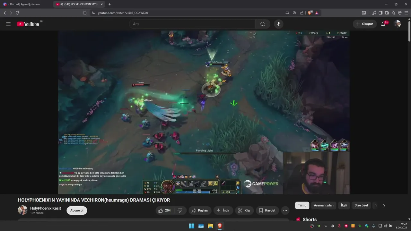Click the video player to pause
The width and height of the screenshot is (411, 231).
coord(204,112)
